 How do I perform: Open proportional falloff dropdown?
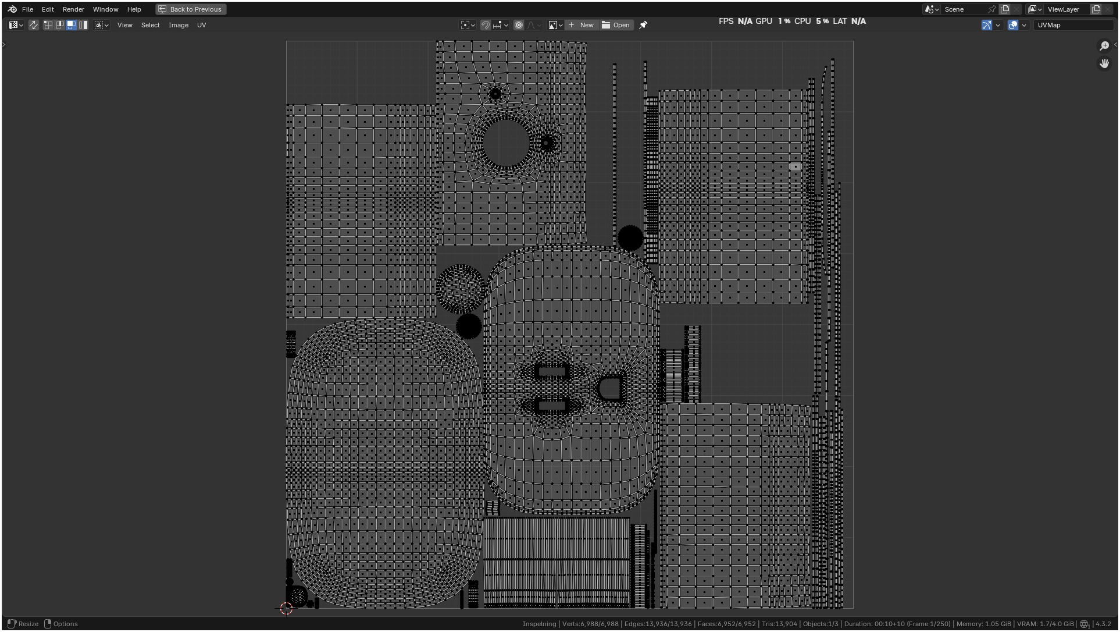[x=534, y=25]
